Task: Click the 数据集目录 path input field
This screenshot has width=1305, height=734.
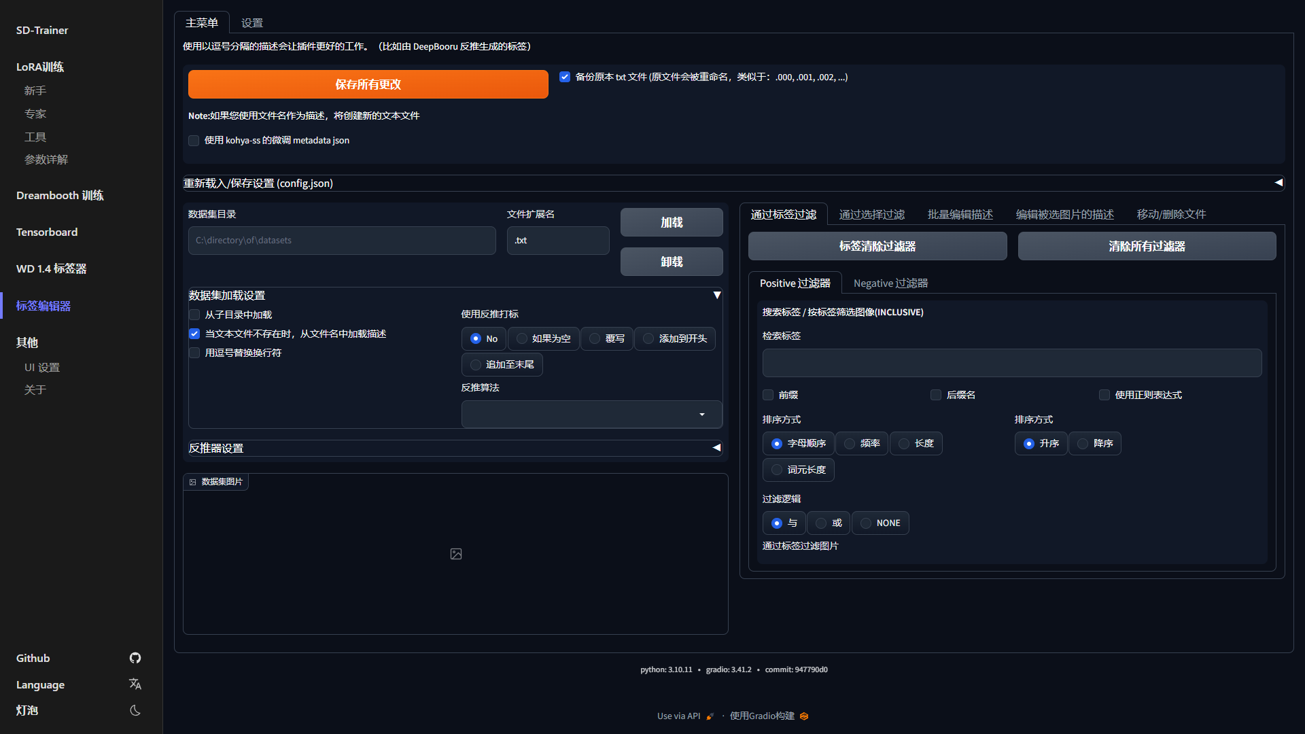Action: point(342,241)
